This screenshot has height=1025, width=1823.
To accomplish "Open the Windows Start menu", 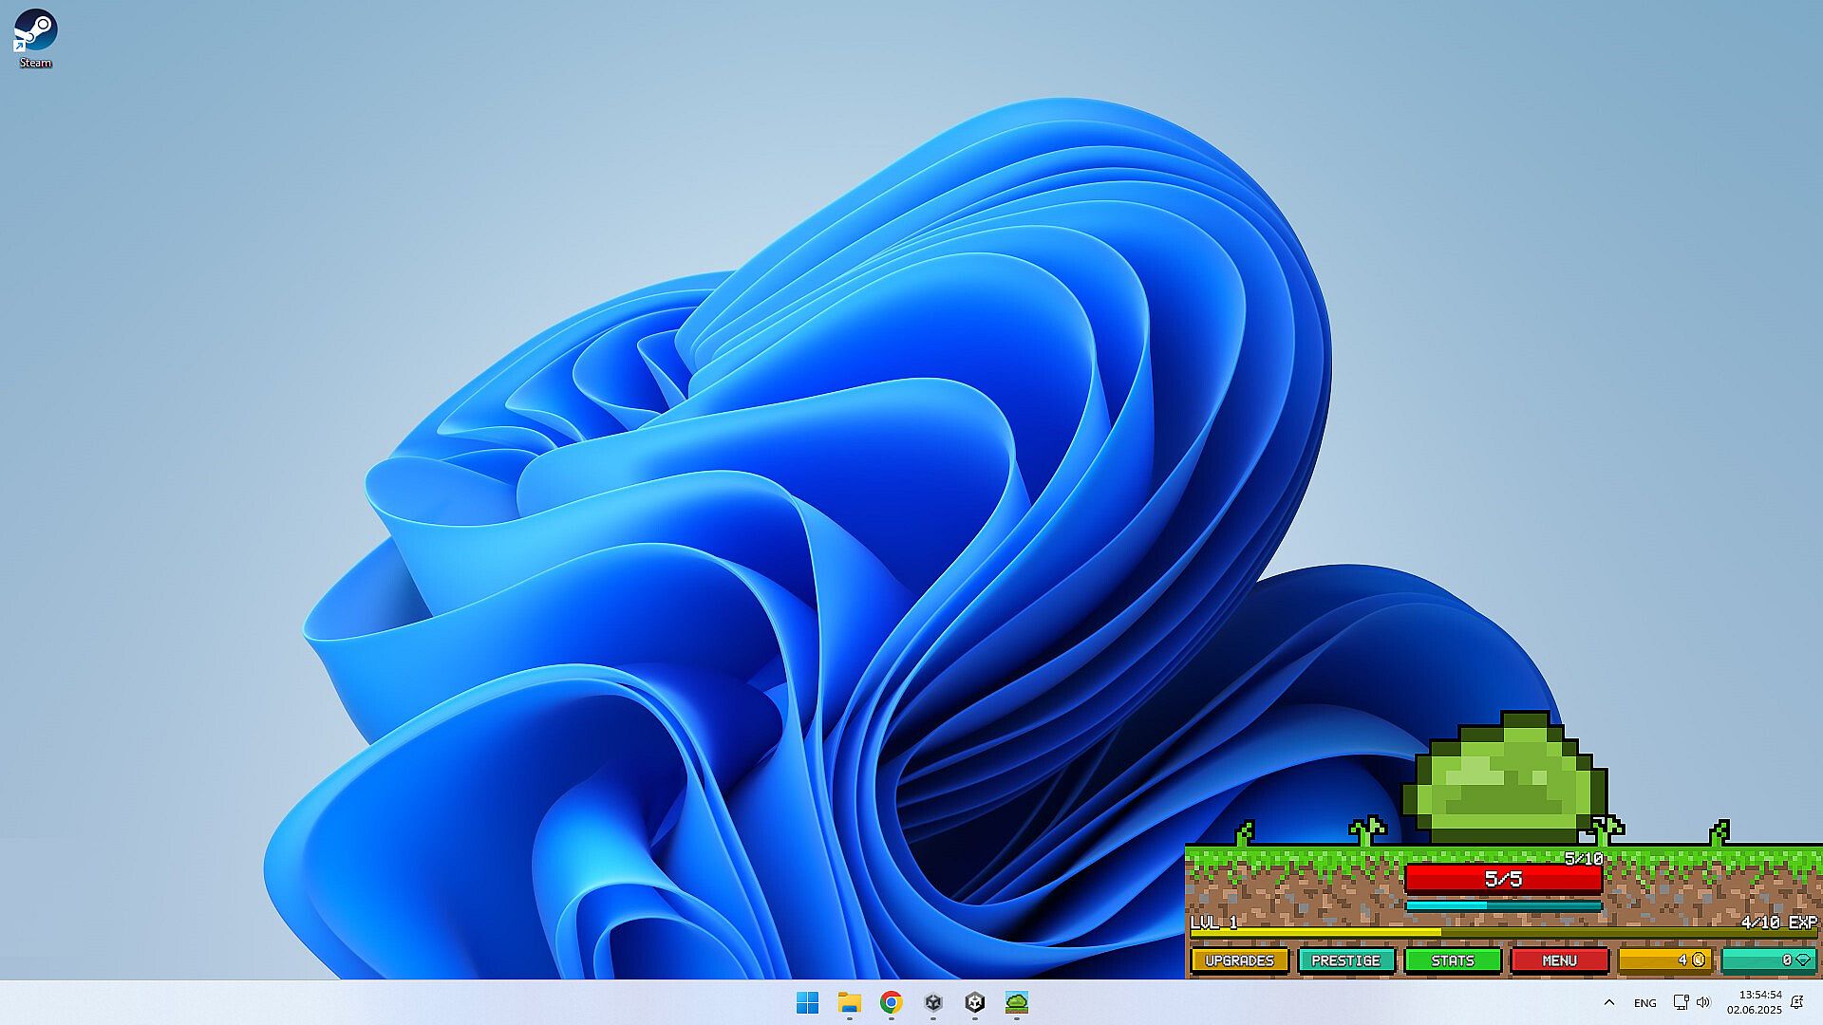I will tap(807, 1002).
